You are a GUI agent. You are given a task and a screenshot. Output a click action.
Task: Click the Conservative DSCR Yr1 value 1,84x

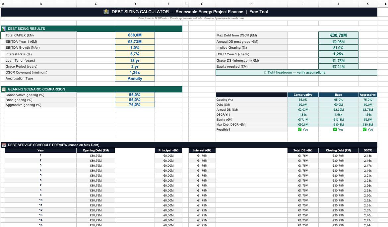(303, 114)
